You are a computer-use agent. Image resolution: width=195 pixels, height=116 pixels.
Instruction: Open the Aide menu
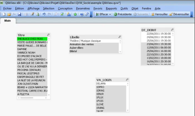(x=157, y=9)
